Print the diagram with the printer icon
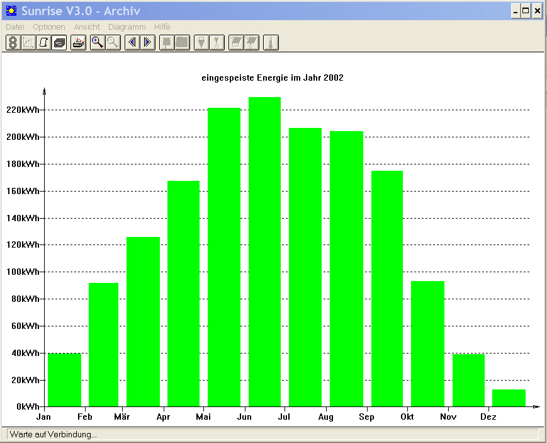Image resolution: width=547 pixels, height=443 pixels. coord(79,43)
